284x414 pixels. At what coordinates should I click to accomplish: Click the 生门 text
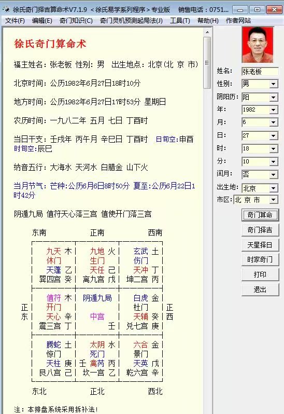(97, 260)
